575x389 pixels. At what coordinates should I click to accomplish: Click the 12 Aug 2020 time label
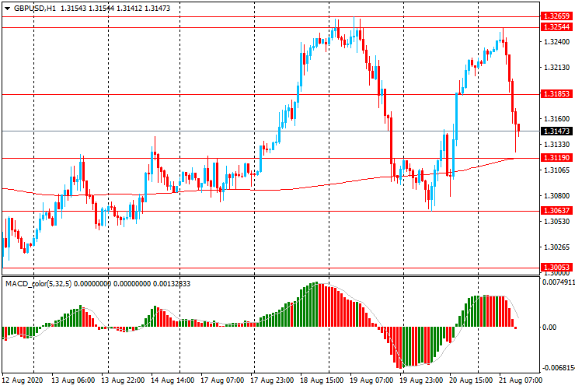coord(23,380)
